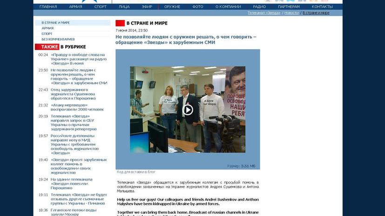This screenshot has height=216, width=385.
Task: Click the Новости breadcrumb link
Action: (291, 13)
